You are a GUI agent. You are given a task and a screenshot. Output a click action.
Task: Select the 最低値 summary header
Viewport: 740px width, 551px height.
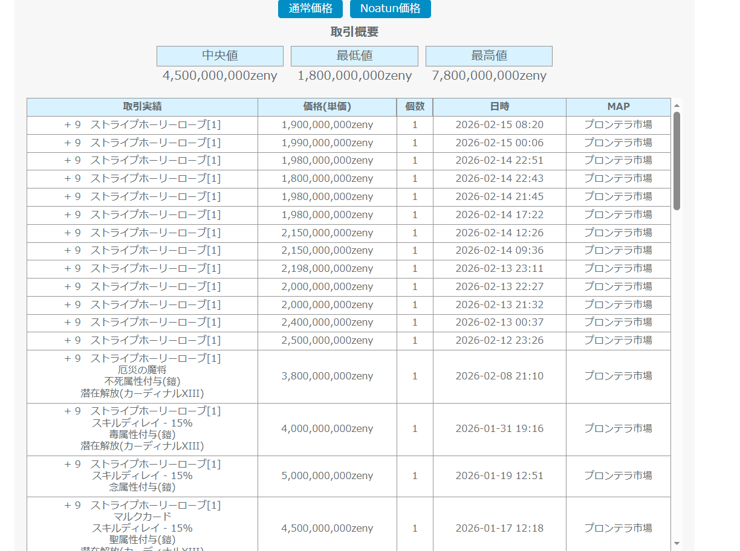pos(354,56)
